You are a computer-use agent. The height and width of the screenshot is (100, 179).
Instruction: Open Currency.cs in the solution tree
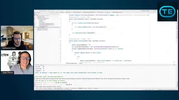(42, 22)
